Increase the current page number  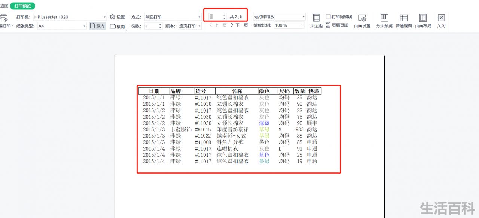click(224, 15)
